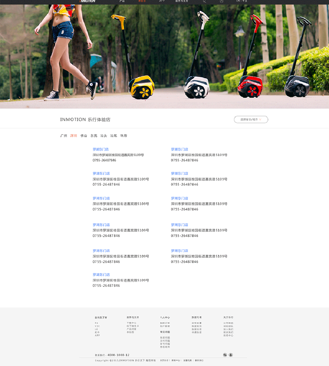Select the 广州 city tab
Screen dimensions: 329x366
(64, 135)
